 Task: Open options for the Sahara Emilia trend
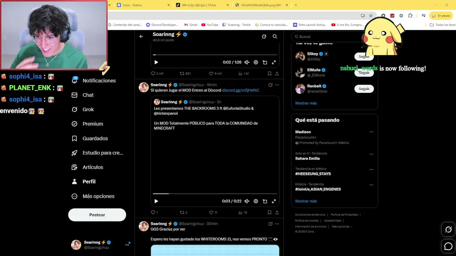click(371, 154)
